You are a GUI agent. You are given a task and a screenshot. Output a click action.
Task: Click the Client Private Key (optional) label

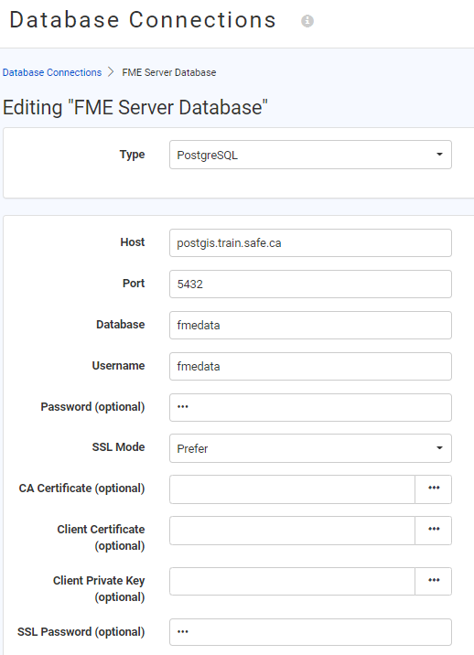click(x=99, y=588)
